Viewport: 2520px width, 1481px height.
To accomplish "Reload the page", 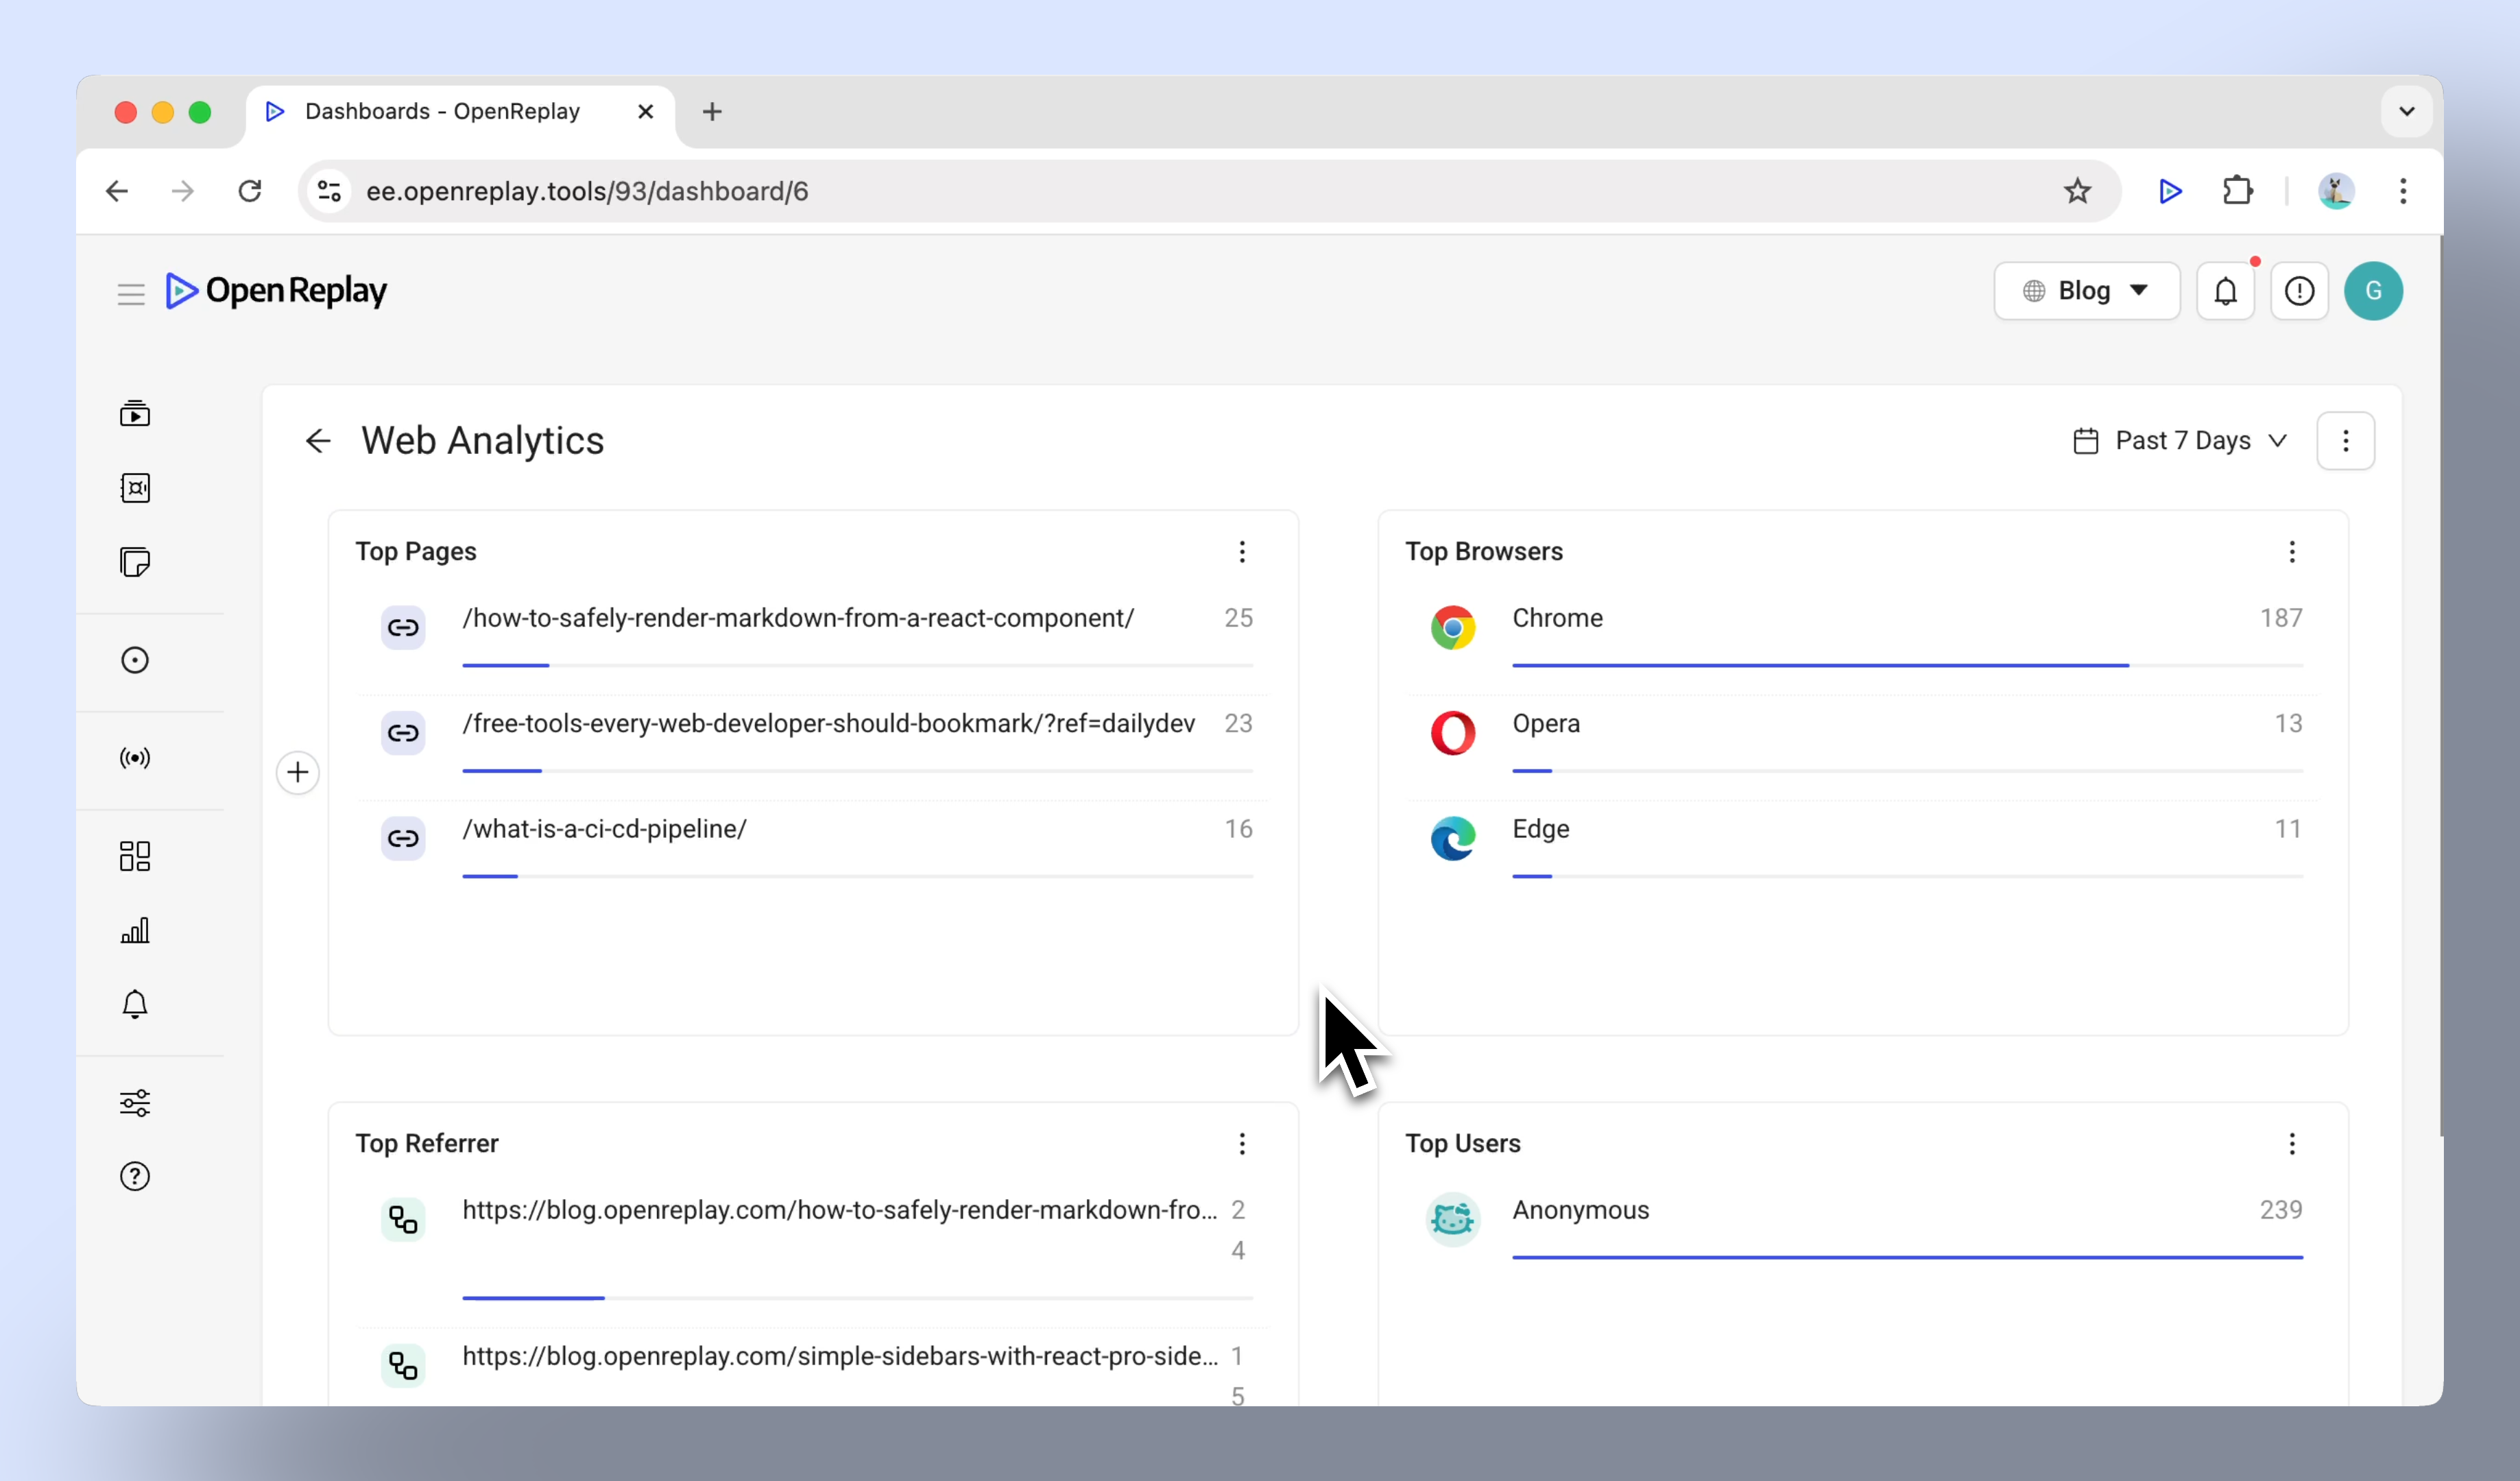I will point(250,191).
